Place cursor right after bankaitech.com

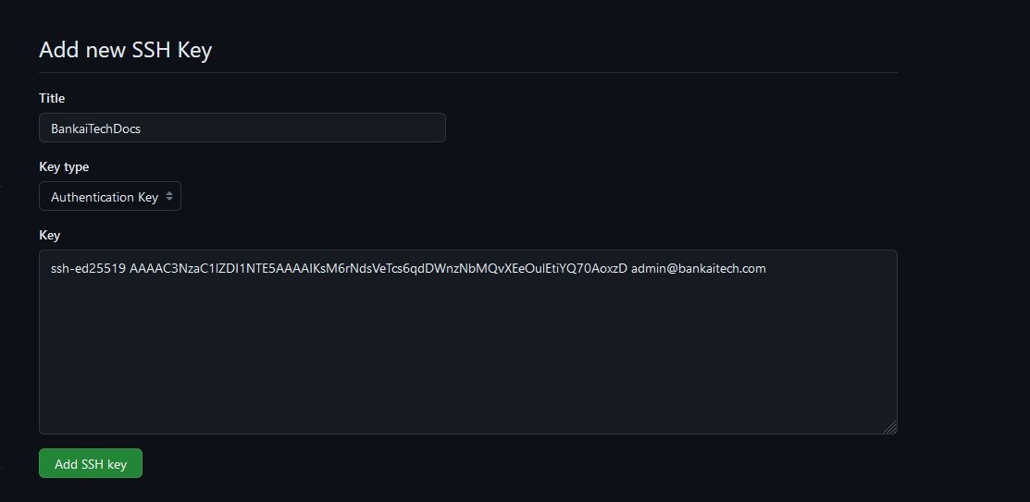click(768, 269)
